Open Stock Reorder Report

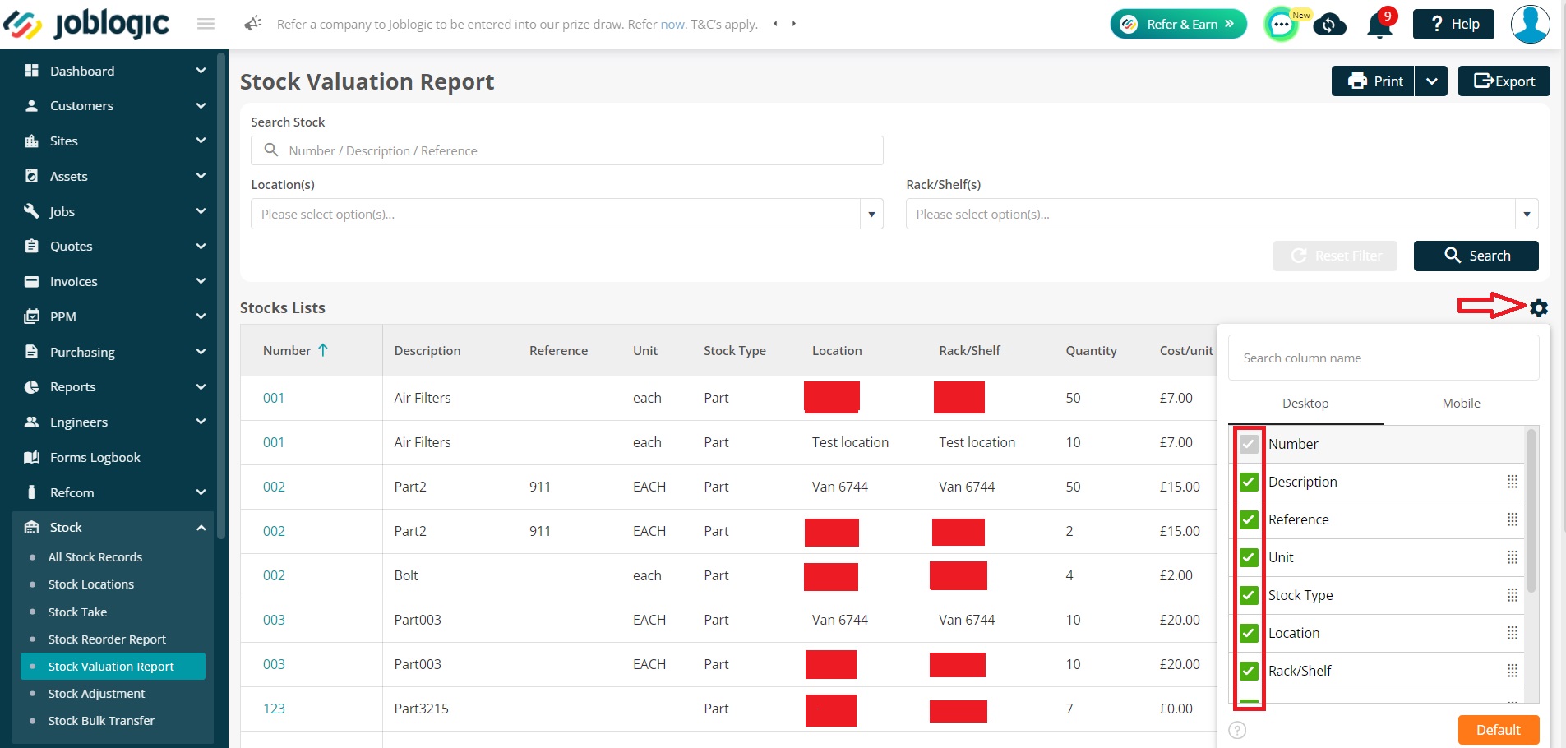[x=107, y=639]
